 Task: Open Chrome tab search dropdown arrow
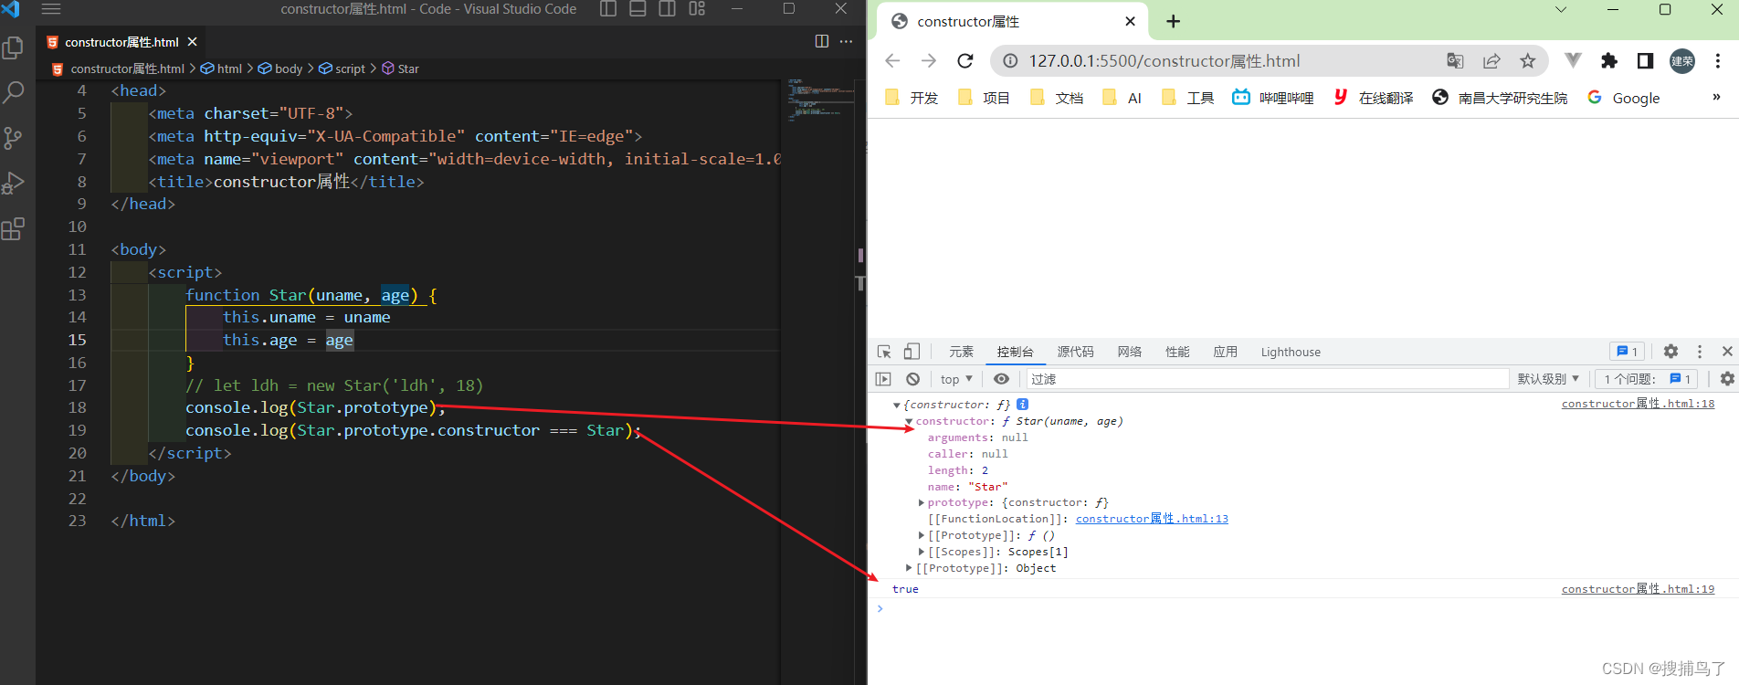pos(1561,9)
